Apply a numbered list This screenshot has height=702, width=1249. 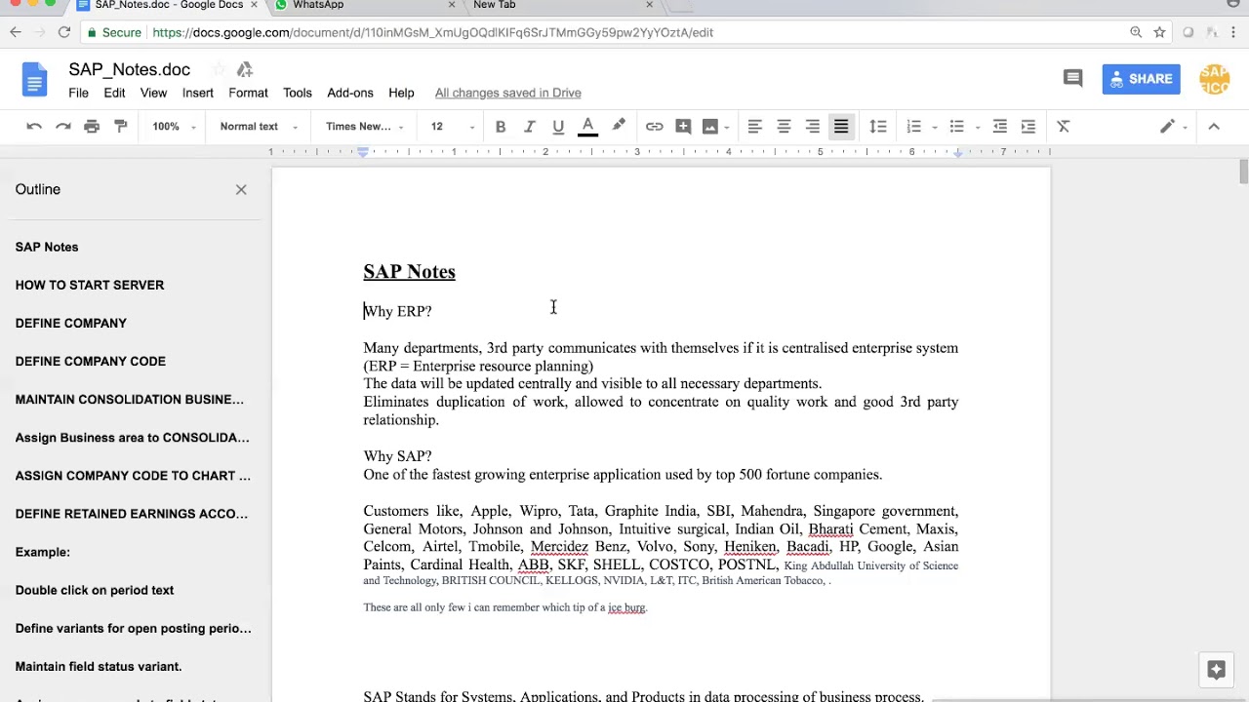click(913, 126)
